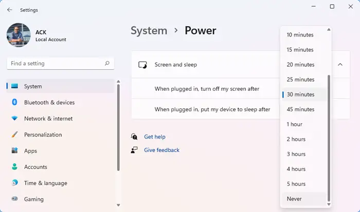Collapse the Screen and sleep section
Image resolution: width=360 pixels, height=212 pixels.
[340, 65]
